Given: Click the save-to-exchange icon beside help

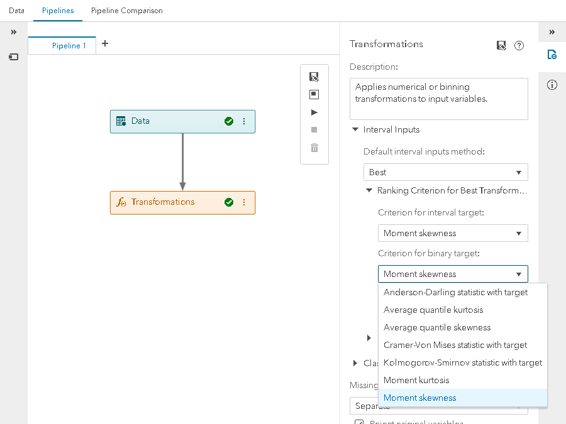Looking at the screenshot, I should tap(501, 45).
